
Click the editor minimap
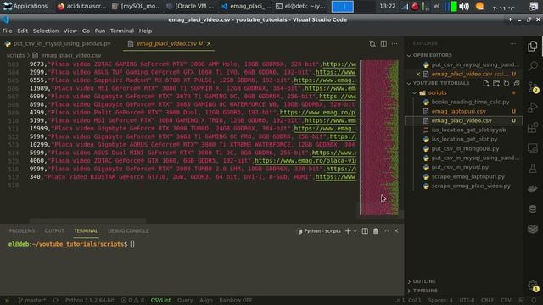(x=379, y=137)
